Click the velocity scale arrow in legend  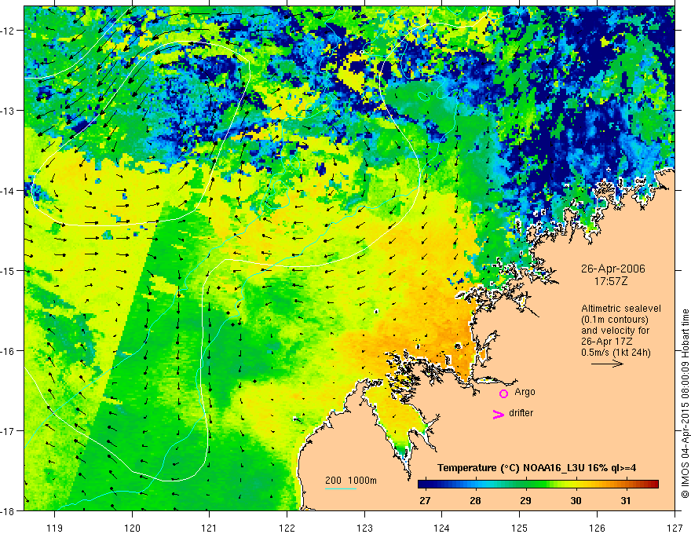(x=607, y=364)
